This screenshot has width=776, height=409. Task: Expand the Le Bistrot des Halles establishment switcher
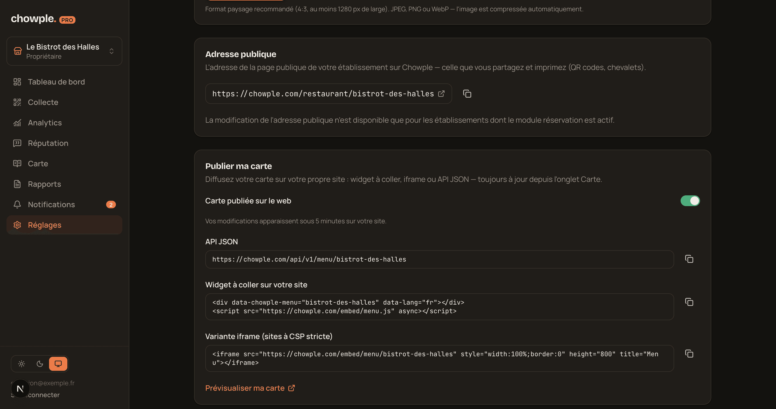click(64, 51)
